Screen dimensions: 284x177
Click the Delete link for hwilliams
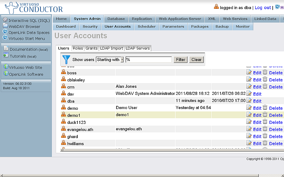pyautogui.click(x=276, y=144)
